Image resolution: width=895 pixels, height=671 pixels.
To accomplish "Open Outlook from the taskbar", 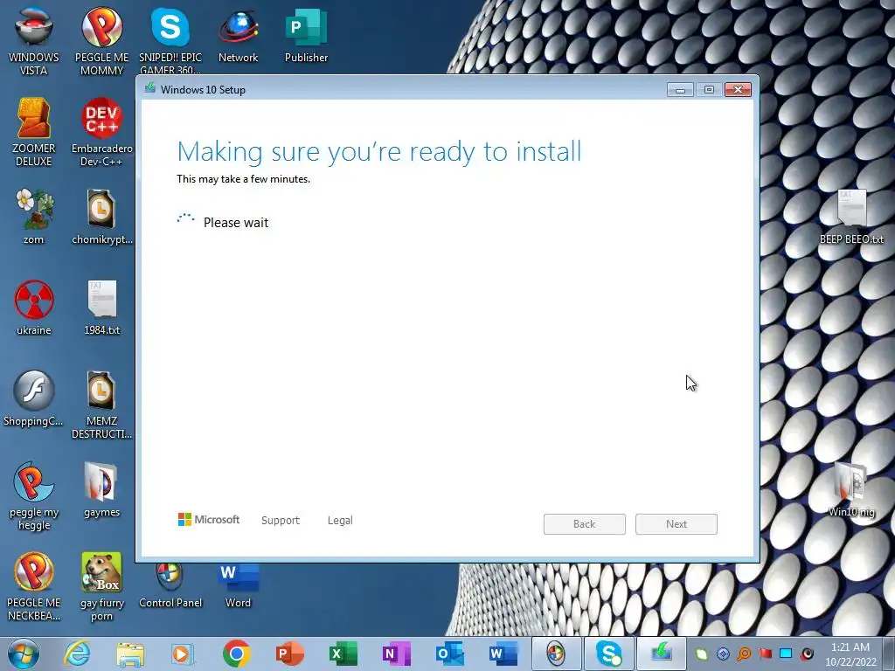I will [x=450, y=654].
